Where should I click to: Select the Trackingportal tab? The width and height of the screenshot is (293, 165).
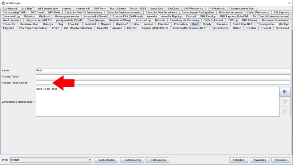266,24
